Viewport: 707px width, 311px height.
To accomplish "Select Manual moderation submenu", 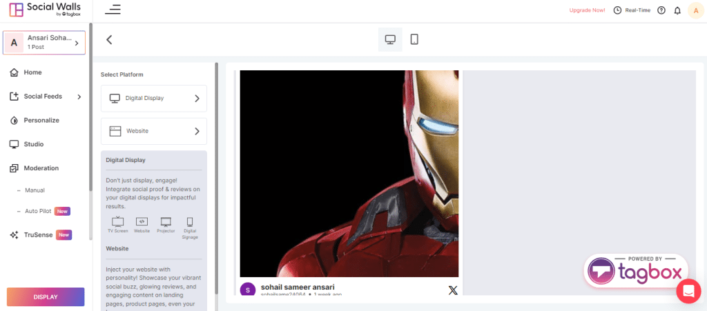I will click(35, 190).
